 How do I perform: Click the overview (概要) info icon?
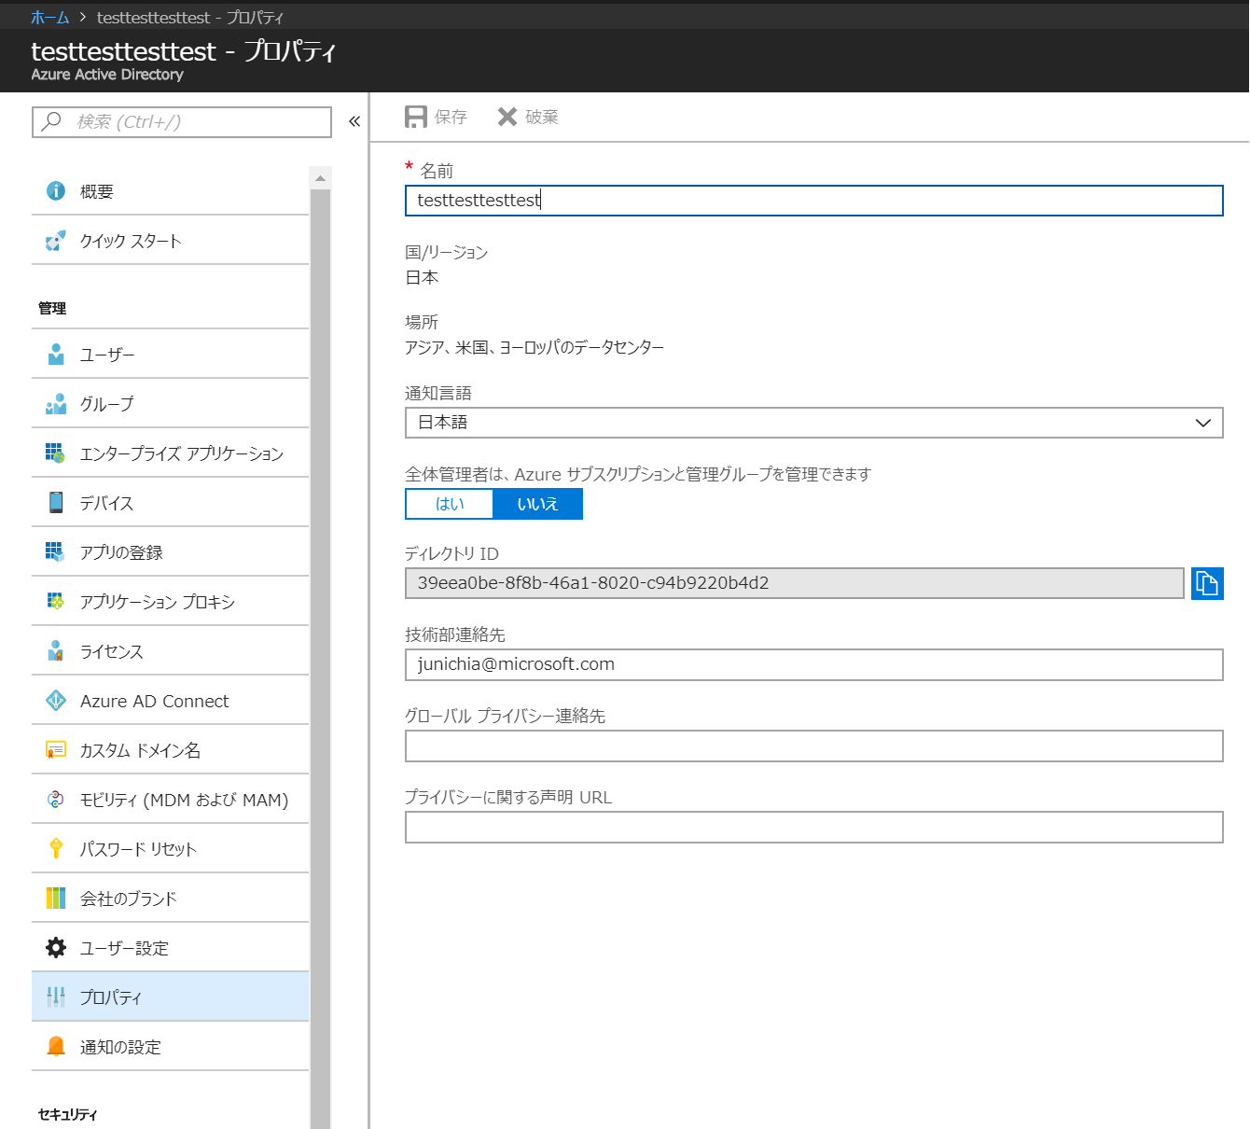(56, 191)
